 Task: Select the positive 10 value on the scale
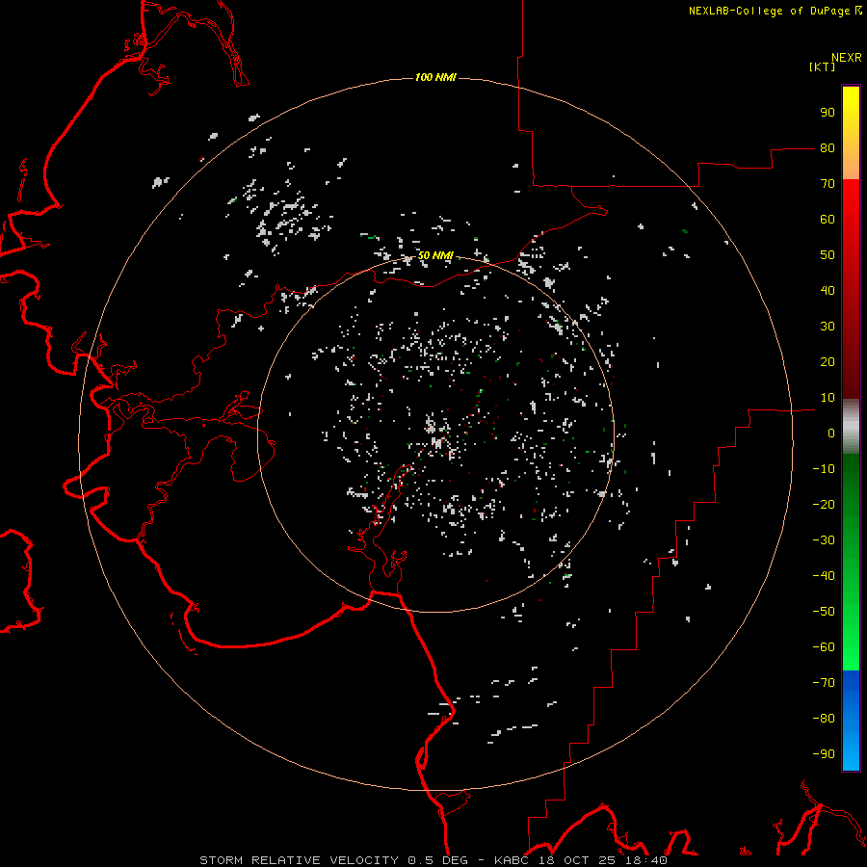click(x=828, y=398)
